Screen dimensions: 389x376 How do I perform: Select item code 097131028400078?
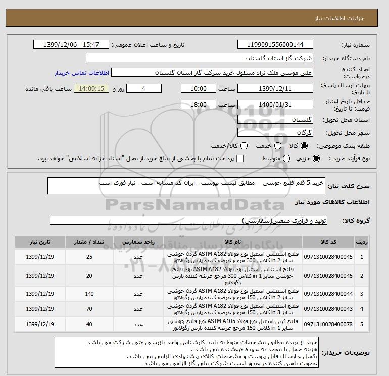tap(328, 324)
